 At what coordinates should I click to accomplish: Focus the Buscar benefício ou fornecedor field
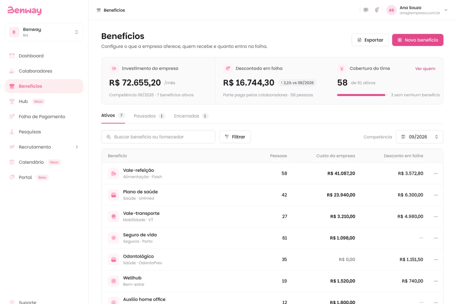(x=158, y=137)
